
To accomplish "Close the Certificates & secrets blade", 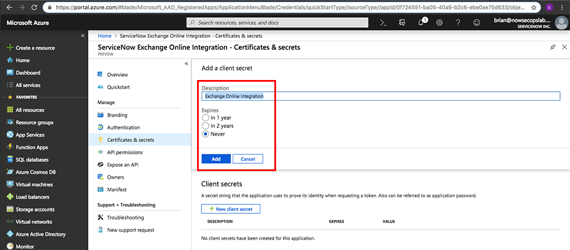I will point(564,47).
